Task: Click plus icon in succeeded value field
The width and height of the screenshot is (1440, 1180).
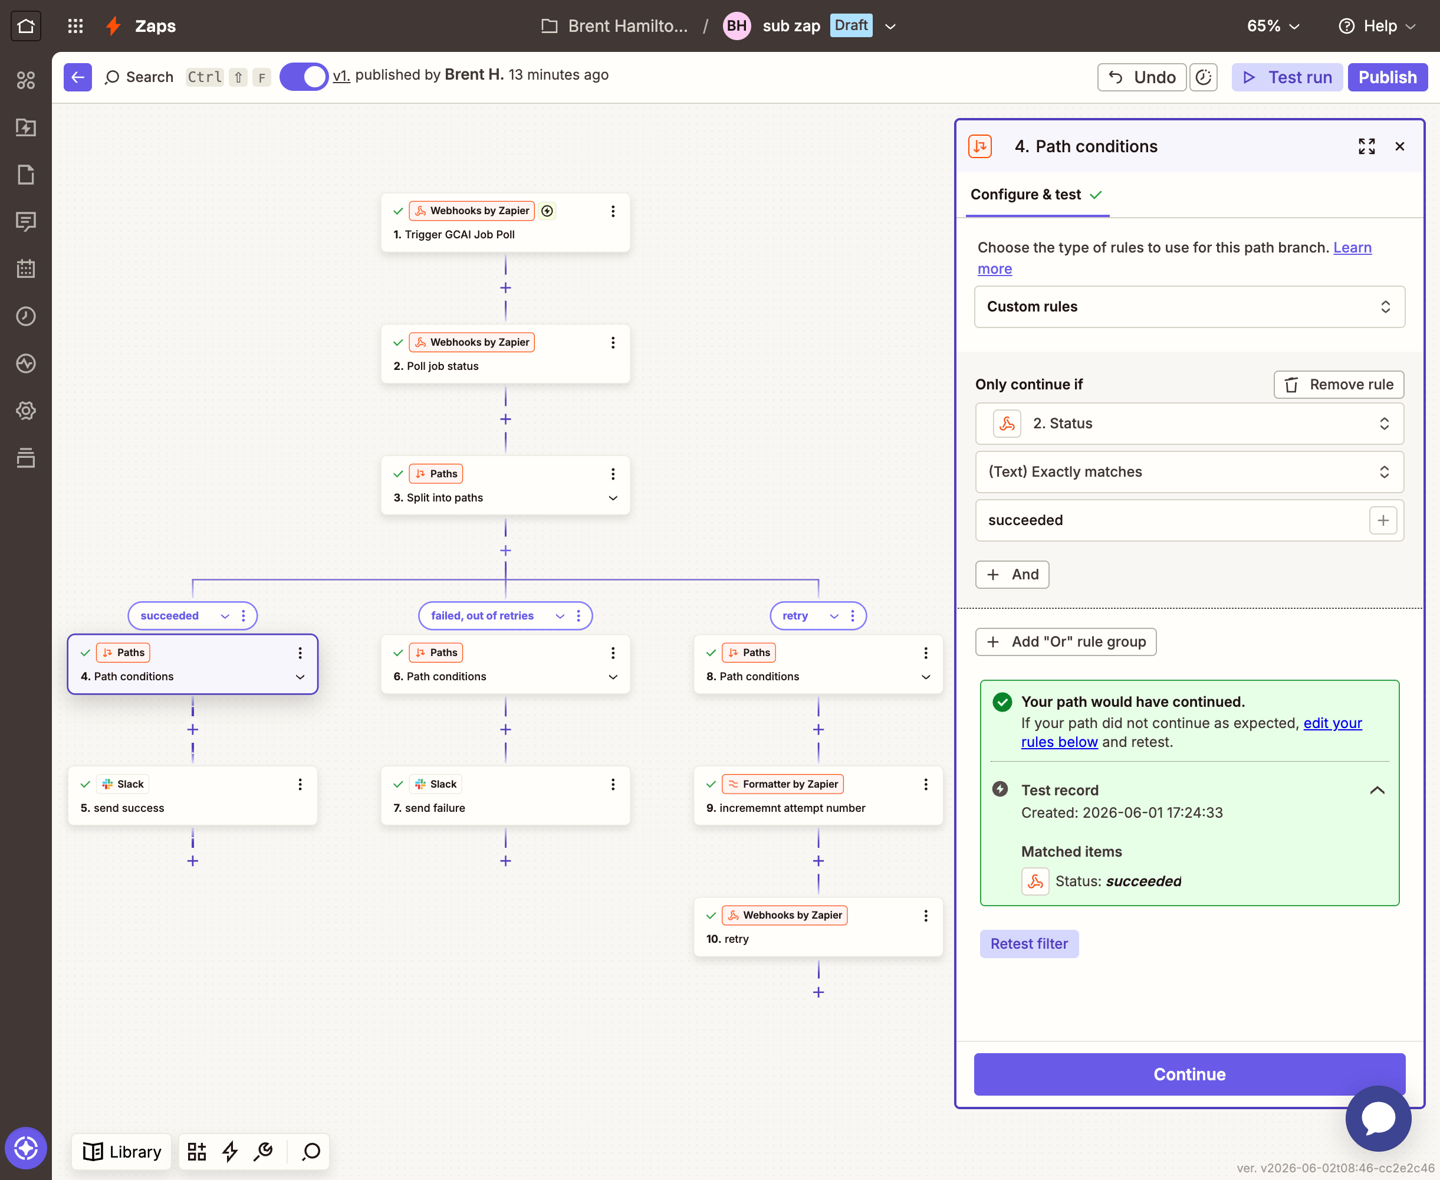Action: coord(1383,520)
